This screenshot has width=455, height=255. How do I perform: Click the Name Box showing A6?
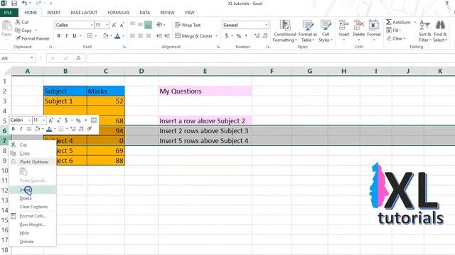click(x=17, y=58)
